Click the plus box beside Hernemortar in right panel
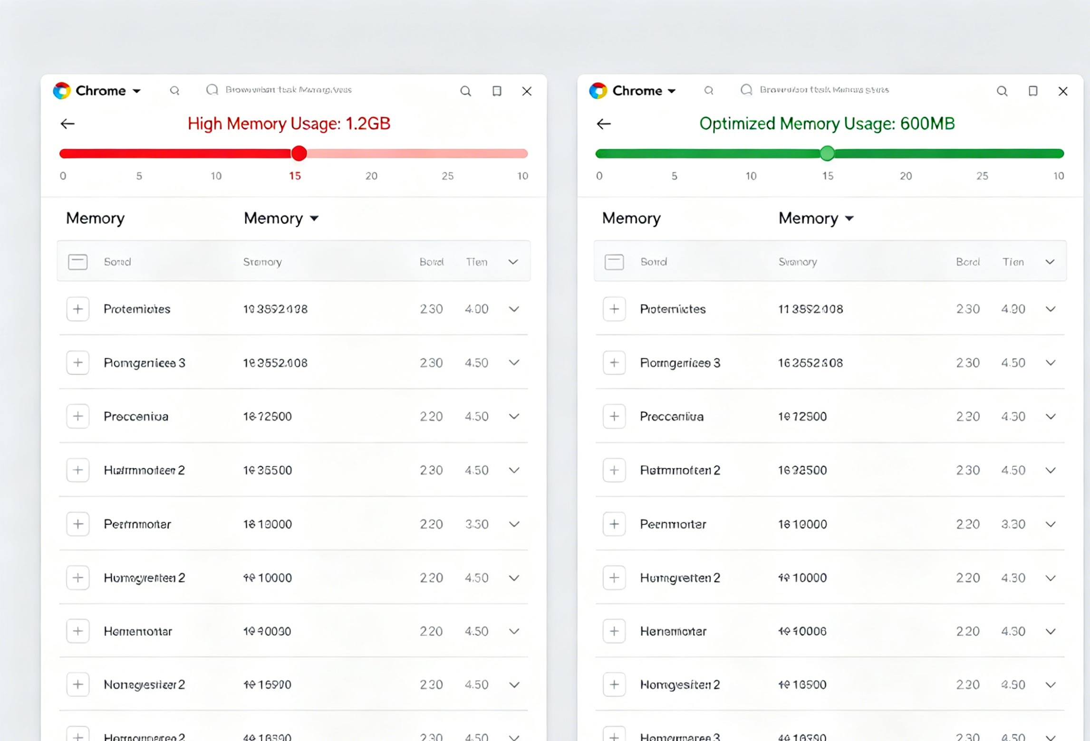 click(614, 631)
